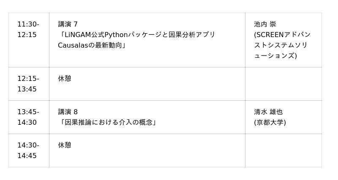Select 休憩 in the 12:15-13:45 row

coord(65,79)
